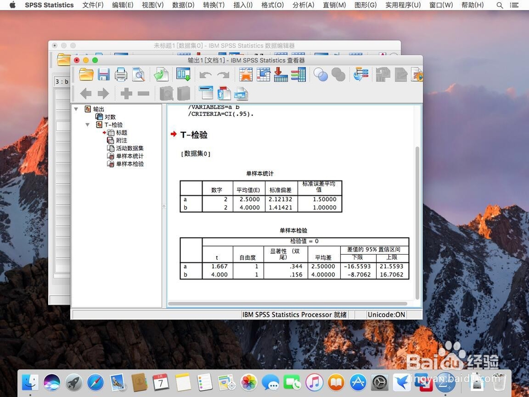Select 附注 in the outline tree
The height and width of the screenshot is (397, 529).
tap(122, 140)
